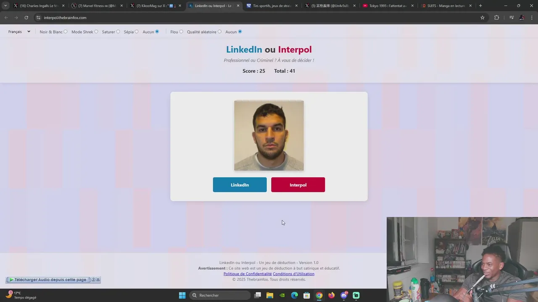Switch to the Marvel fitness tab
This screenshot has height=302, width=538.
[x=97, y=6]
